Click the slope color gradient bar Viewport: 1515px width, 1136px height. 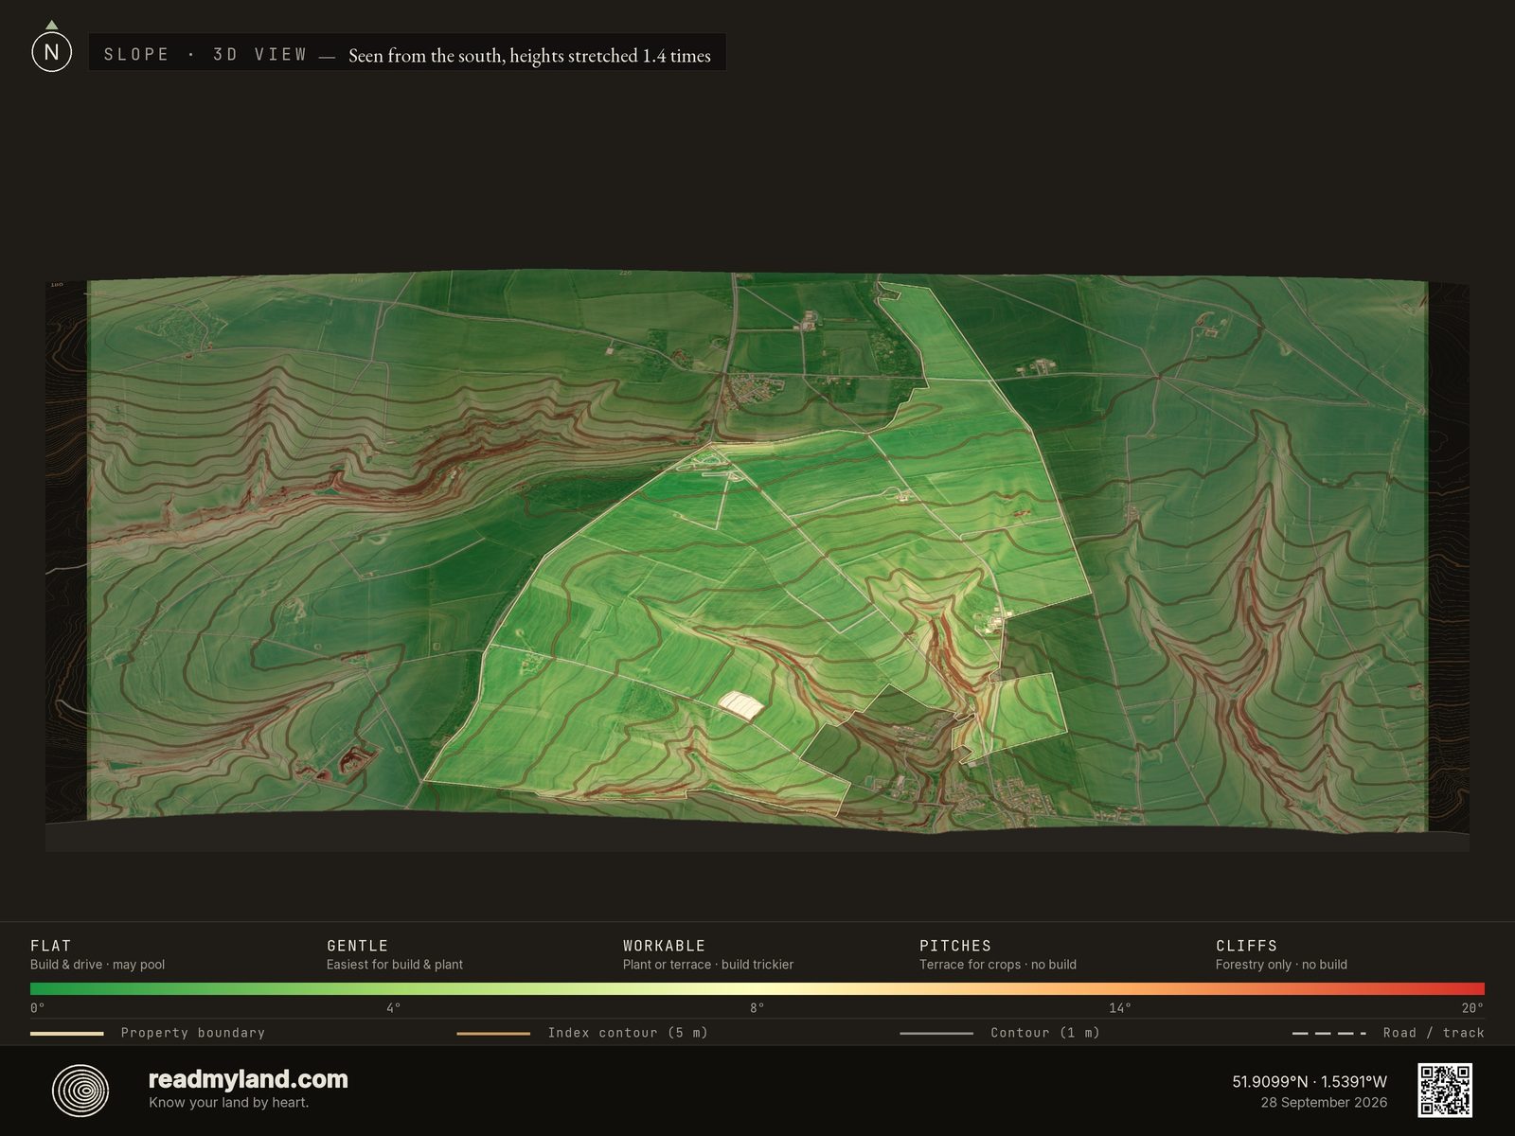pos(757,988)
